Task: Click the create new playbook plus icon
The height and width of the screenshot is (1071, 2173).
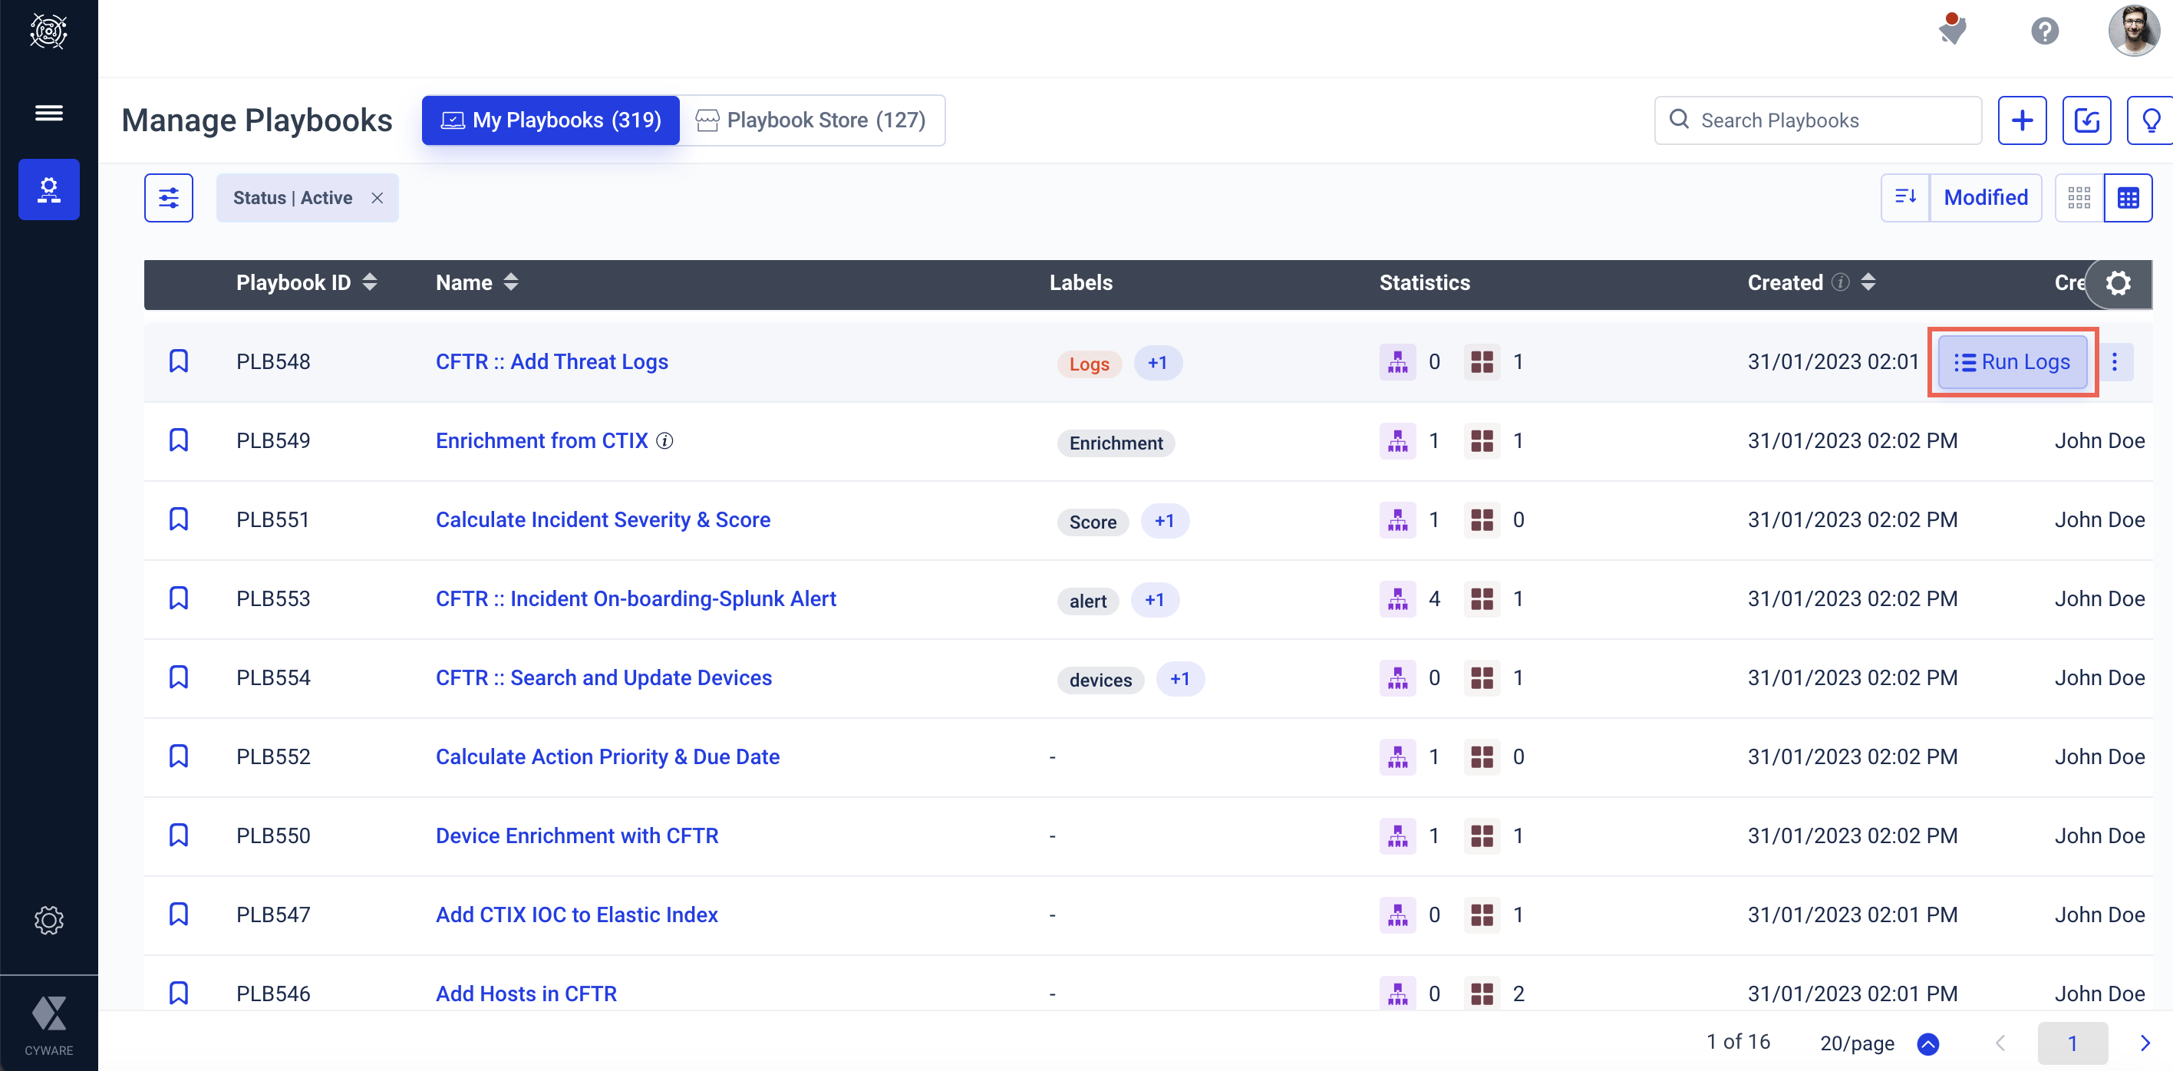Action: [x=2021, y=120]
